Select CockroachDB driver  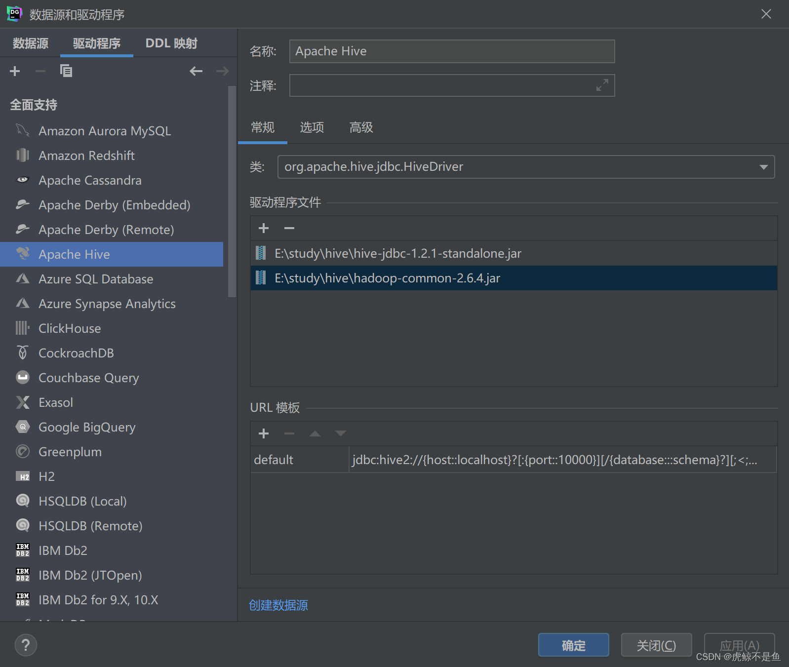[112, 353]
